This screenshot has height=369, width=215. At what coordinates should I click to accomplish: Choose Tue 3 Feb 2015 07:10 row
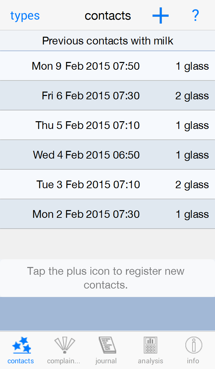click(x=107, y=184)
